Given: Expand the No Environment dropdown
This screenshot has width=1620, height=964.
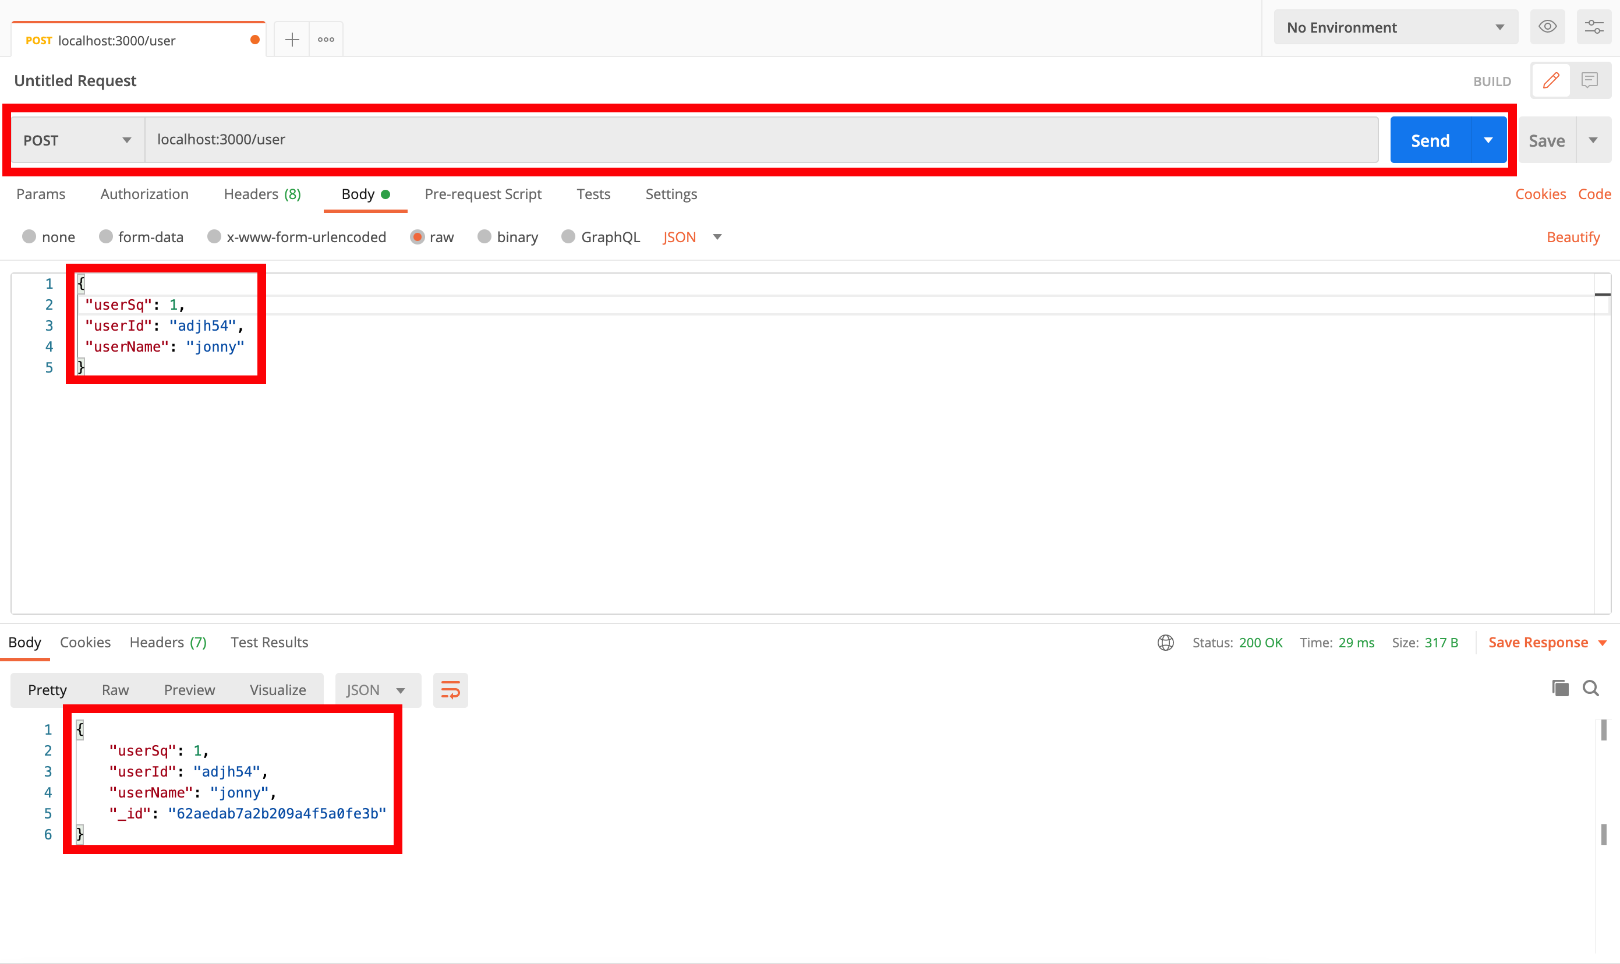Looking at the screenshot, I should [x=1395, y=27].
